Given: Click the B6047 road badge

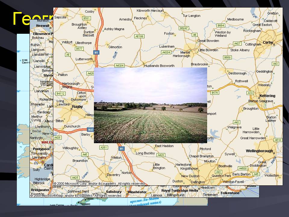Looking at the screenshot, I should pyautogui.click(x=184, y=28).
